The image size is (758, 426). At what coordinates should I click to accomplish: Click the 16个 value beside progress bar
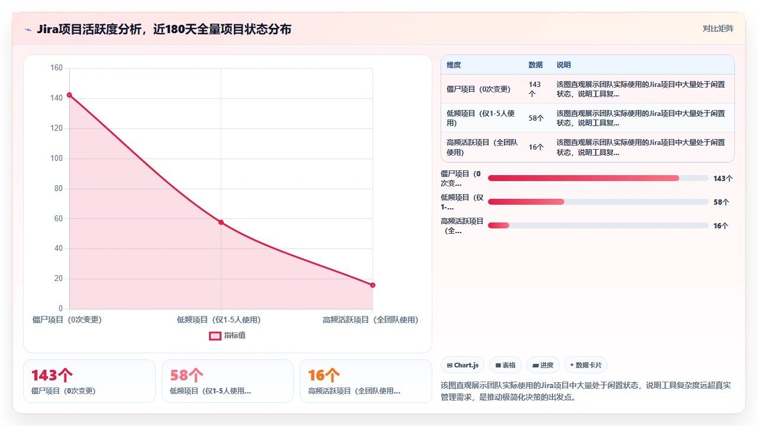[x=721, y=225]
